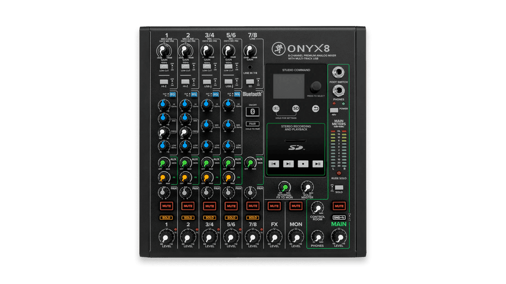The height and width of the screenshot is (284, 506).
Task: Select the blue EQ icon on channel 1
Action: tap(172, 94)
